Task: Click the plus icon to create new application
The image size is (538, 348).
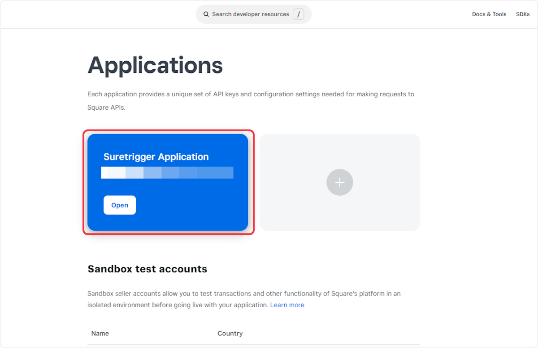Action: 339,182
